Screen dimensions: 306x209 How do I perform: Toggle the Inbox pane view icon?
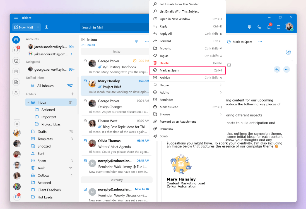point(83,40)
